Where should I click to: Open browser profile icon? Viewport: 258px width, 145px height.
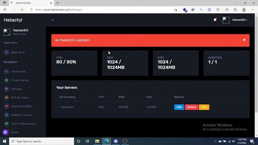pyautogui.click(x=244, y=10)
